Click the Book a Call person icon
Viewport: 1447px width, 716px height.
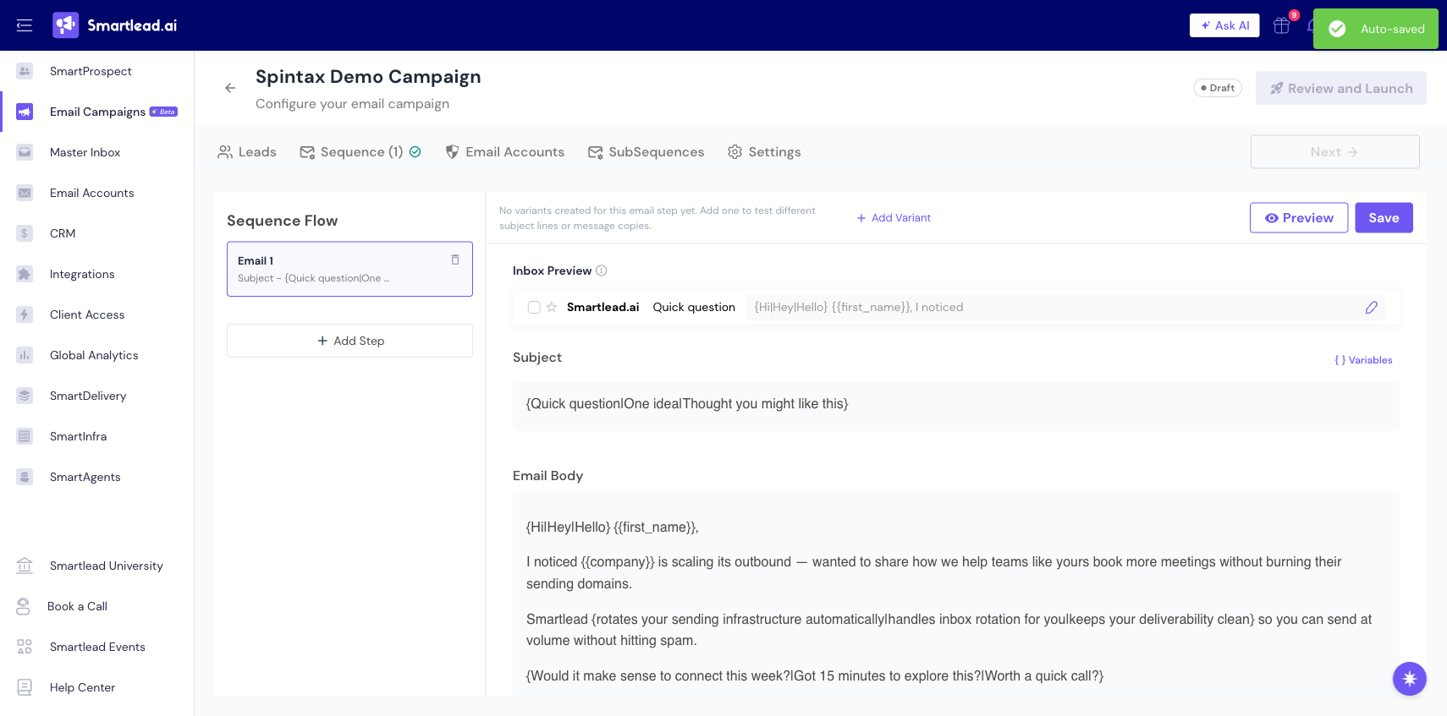tap(24, 606)
